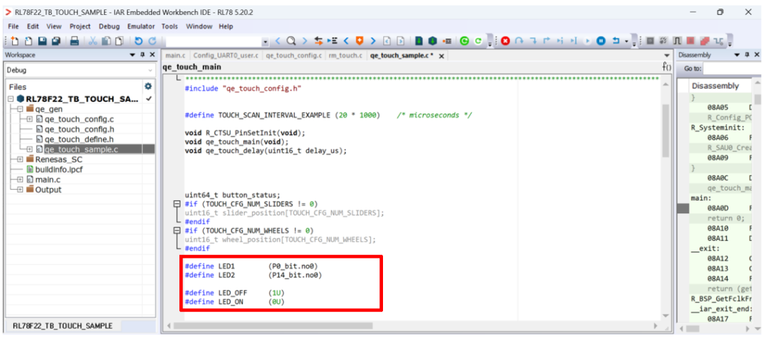Click the Undo arrow icon
The width and height of the screenshot is (766, 340).
click(138, 42)
